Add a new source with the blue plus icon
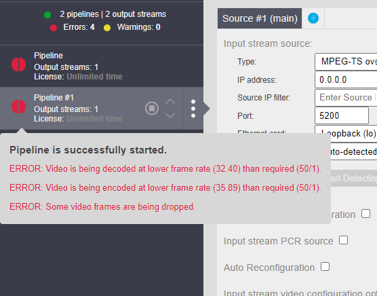 coord(313,18)
